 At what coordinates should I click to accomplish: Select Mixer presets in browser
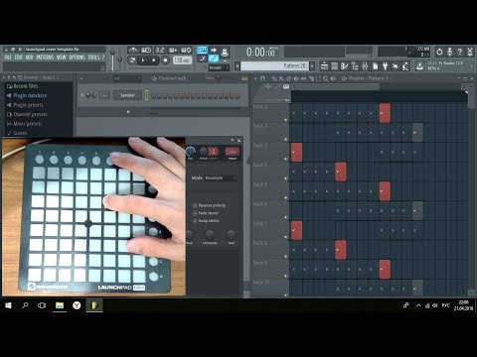click(25, 124)
